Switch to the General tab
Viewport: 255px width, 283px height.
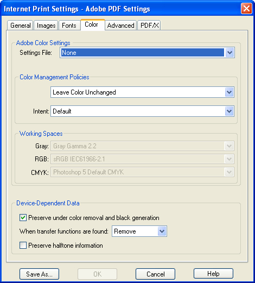point(20,26)
